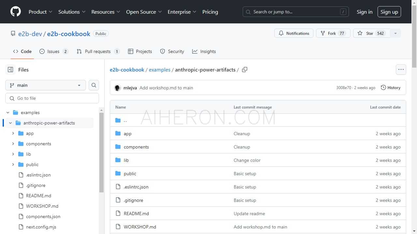Click the folder icon of the public row
Viewport: 417px width, 234px height.
click(118, 174)
